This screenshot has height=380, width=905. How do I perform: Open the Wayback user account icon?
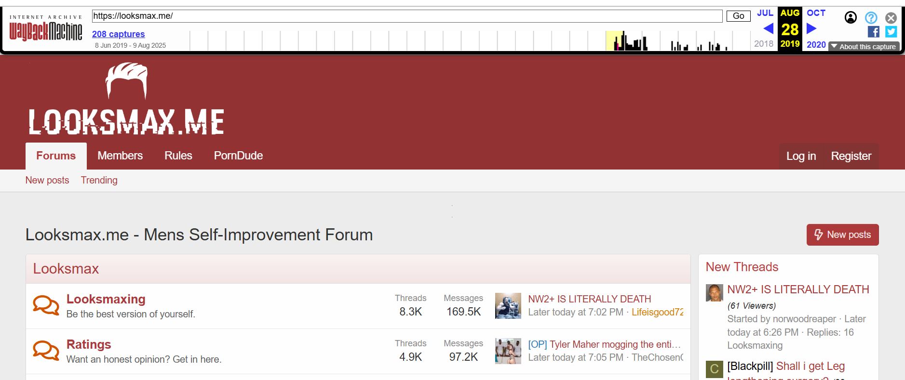click(851, 18)
